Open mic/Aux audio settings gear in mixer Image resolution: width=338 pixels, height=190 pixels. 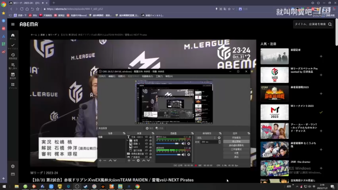click(x=188, y=144)
